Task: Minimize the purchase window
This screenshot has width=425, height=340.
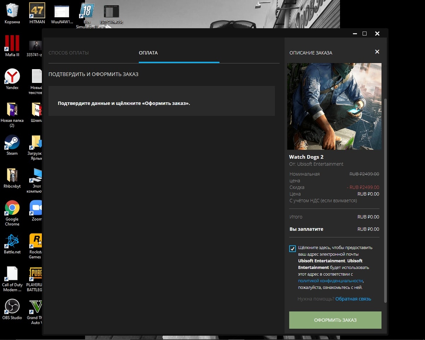Action: (355, 34)
